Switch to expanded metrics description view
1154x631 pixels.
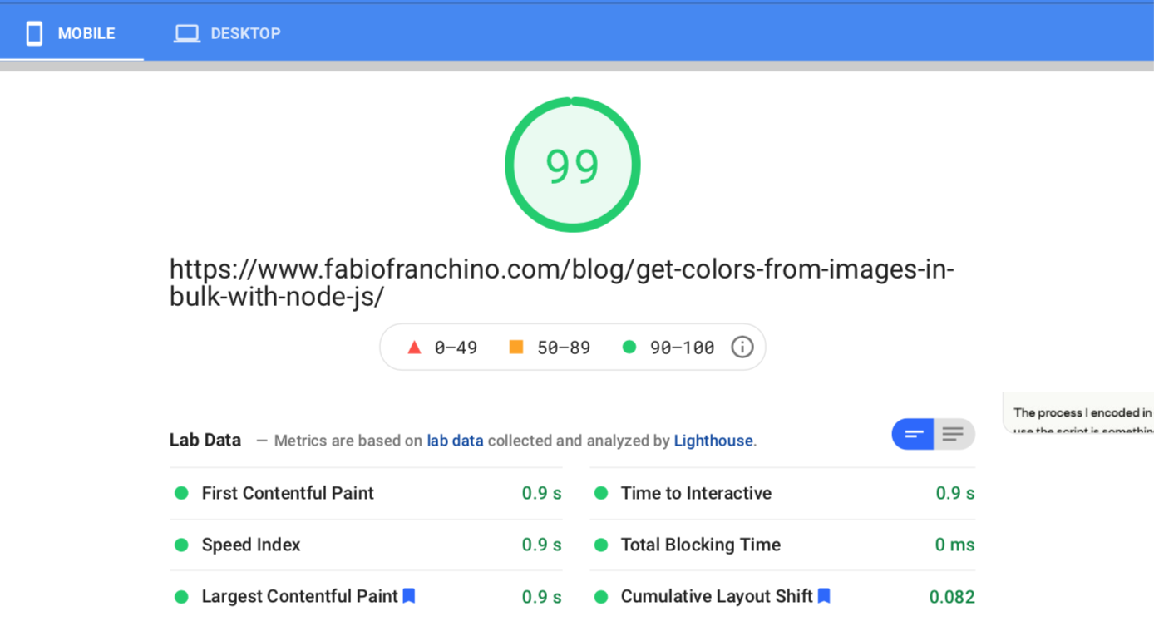[954, 434]
